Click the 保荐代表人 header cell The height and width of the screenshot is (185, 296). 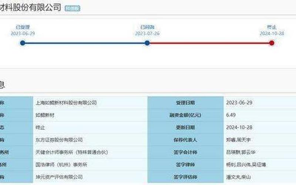coord(185,140)
